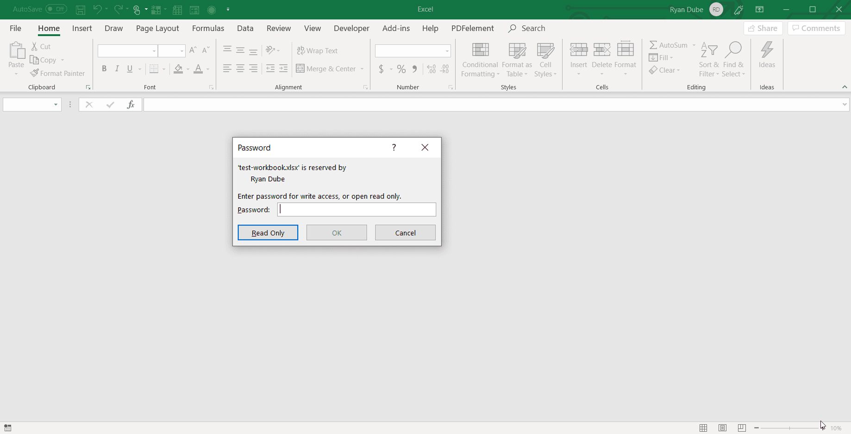
Task: Toggle Underline formatting
Action: coord(130,68)
